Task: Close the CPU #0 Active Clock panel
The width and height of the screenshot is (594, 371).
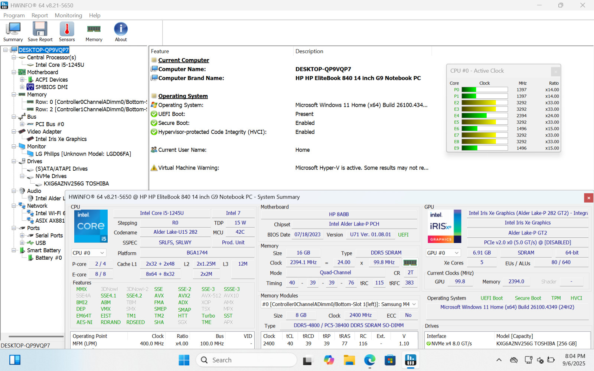Action: 555,71
